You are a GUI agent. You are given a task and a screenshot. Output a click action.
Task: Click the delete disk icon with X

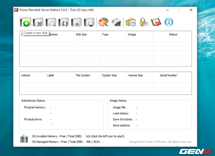(x=38, y=22)
